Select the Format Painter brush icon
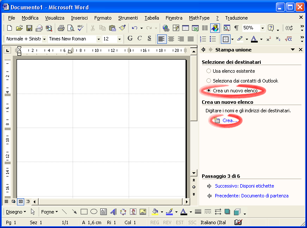307x228 pixels. click(x=122, y=28)
